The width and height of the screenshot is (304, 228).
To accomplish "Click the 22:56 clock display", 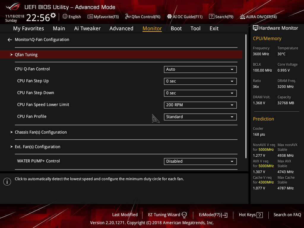I will coord(38,18).
